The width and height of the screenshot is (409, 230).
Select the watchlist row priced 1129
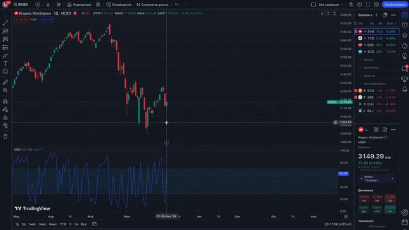pyautogui.click(x=376, y=38)
